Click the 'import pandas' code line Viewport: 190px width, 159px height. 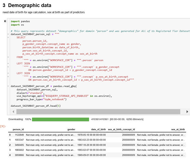[x=20, y=21]
